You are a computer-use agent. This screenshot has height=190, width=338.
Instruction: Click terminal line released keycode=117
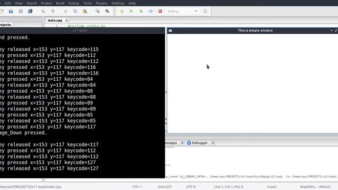[x=49, y=145]
